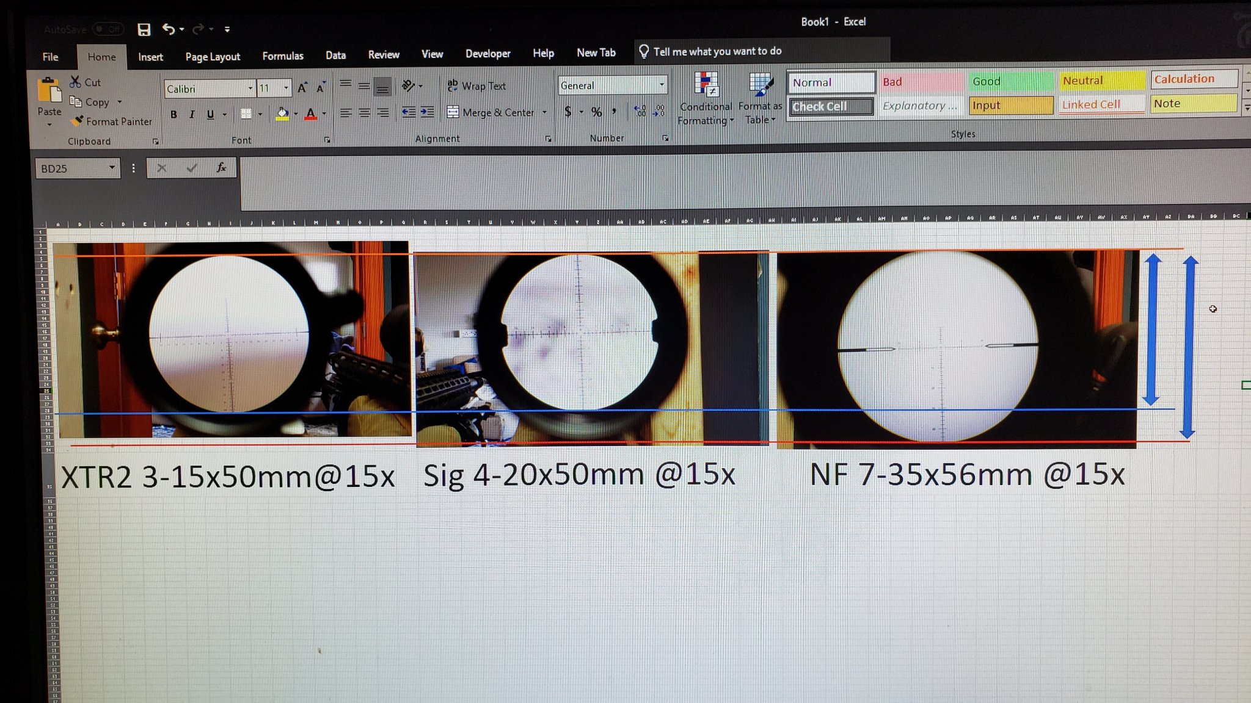Click the Save icon in quick access toolbar
Viewport: 1251px width, 703px height.
coord(144,29)
